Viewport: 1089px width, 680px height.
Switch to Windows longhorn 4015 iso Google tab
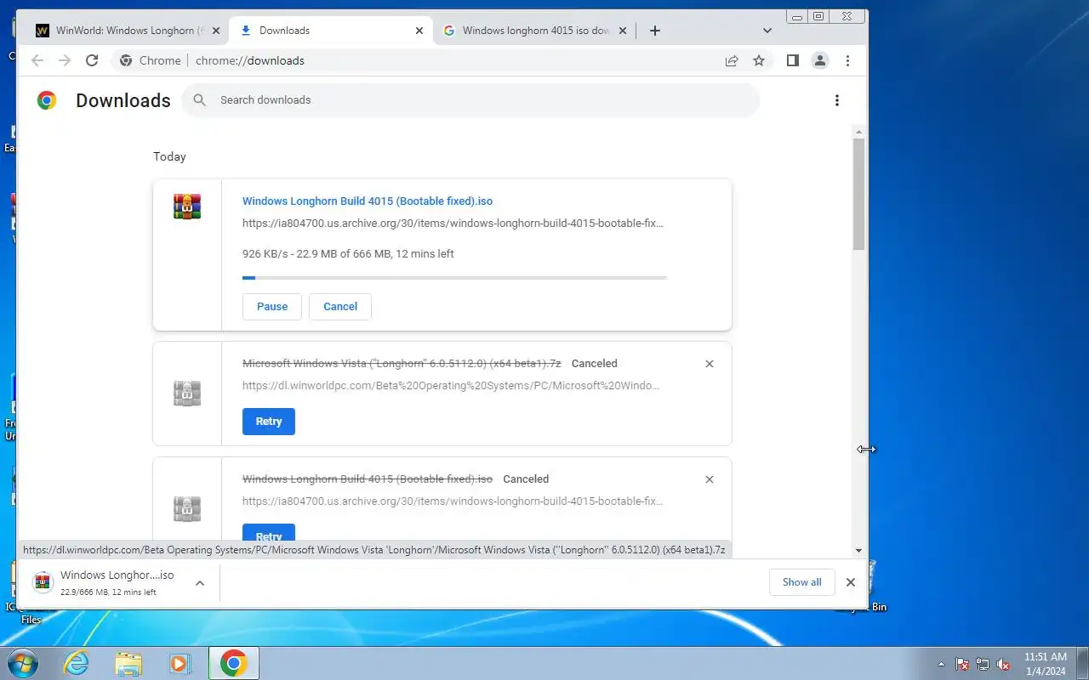534,31
